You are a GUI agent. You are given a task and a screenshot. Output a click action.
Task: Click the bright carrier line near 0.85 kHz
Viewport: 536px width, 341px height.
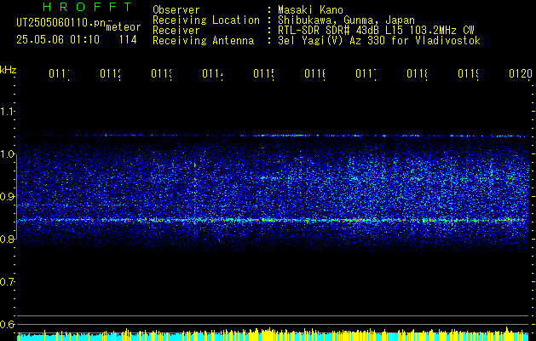274,220
